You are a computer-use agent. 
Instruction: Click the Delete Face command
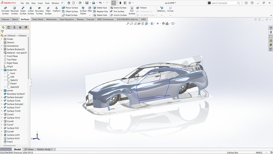pos(100,8)
